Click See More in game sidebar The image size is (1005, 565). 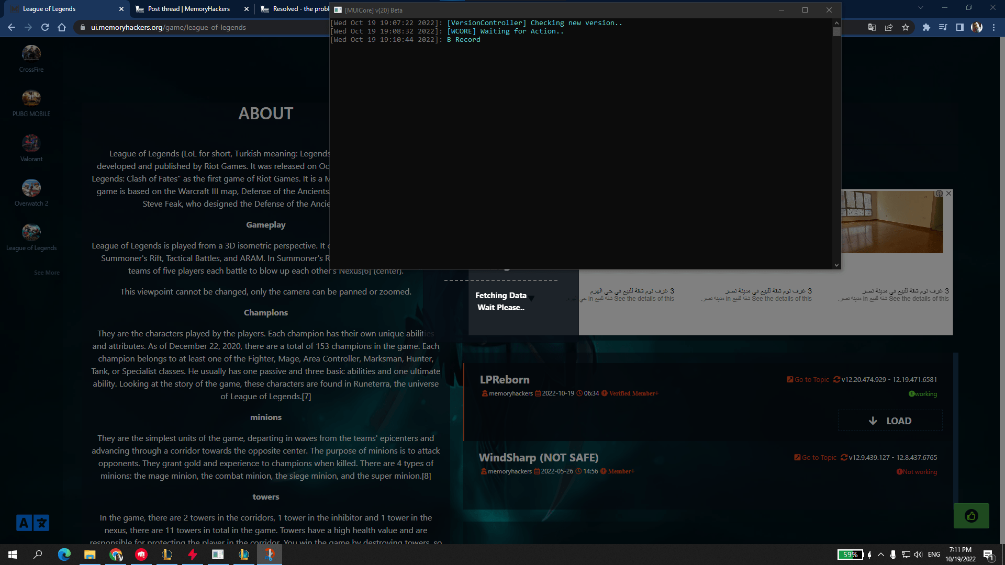pos(47,273)
